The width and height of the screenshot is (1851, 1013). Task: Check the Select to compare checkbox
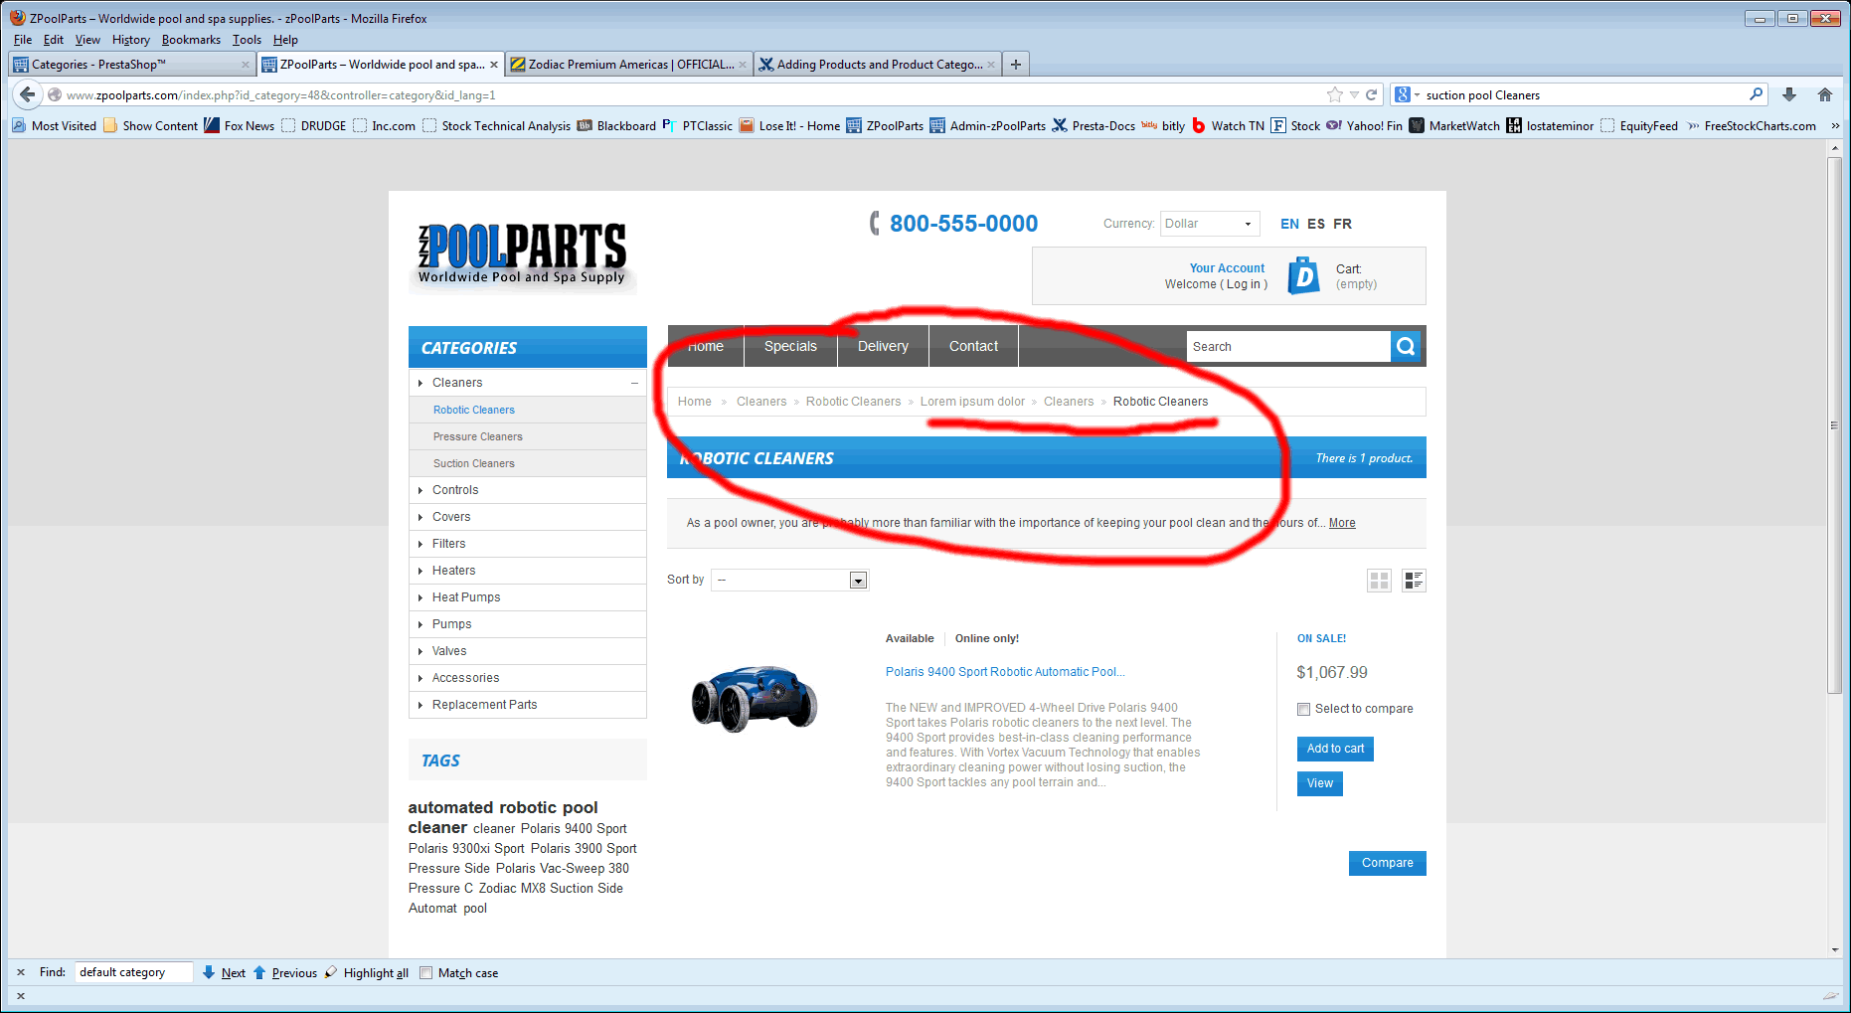[1303, 709]
